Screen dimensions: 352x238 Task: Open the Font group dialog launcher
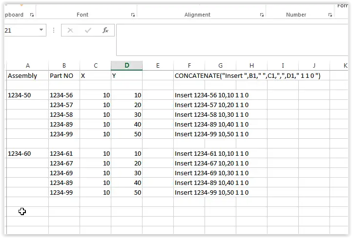(133, 15)
